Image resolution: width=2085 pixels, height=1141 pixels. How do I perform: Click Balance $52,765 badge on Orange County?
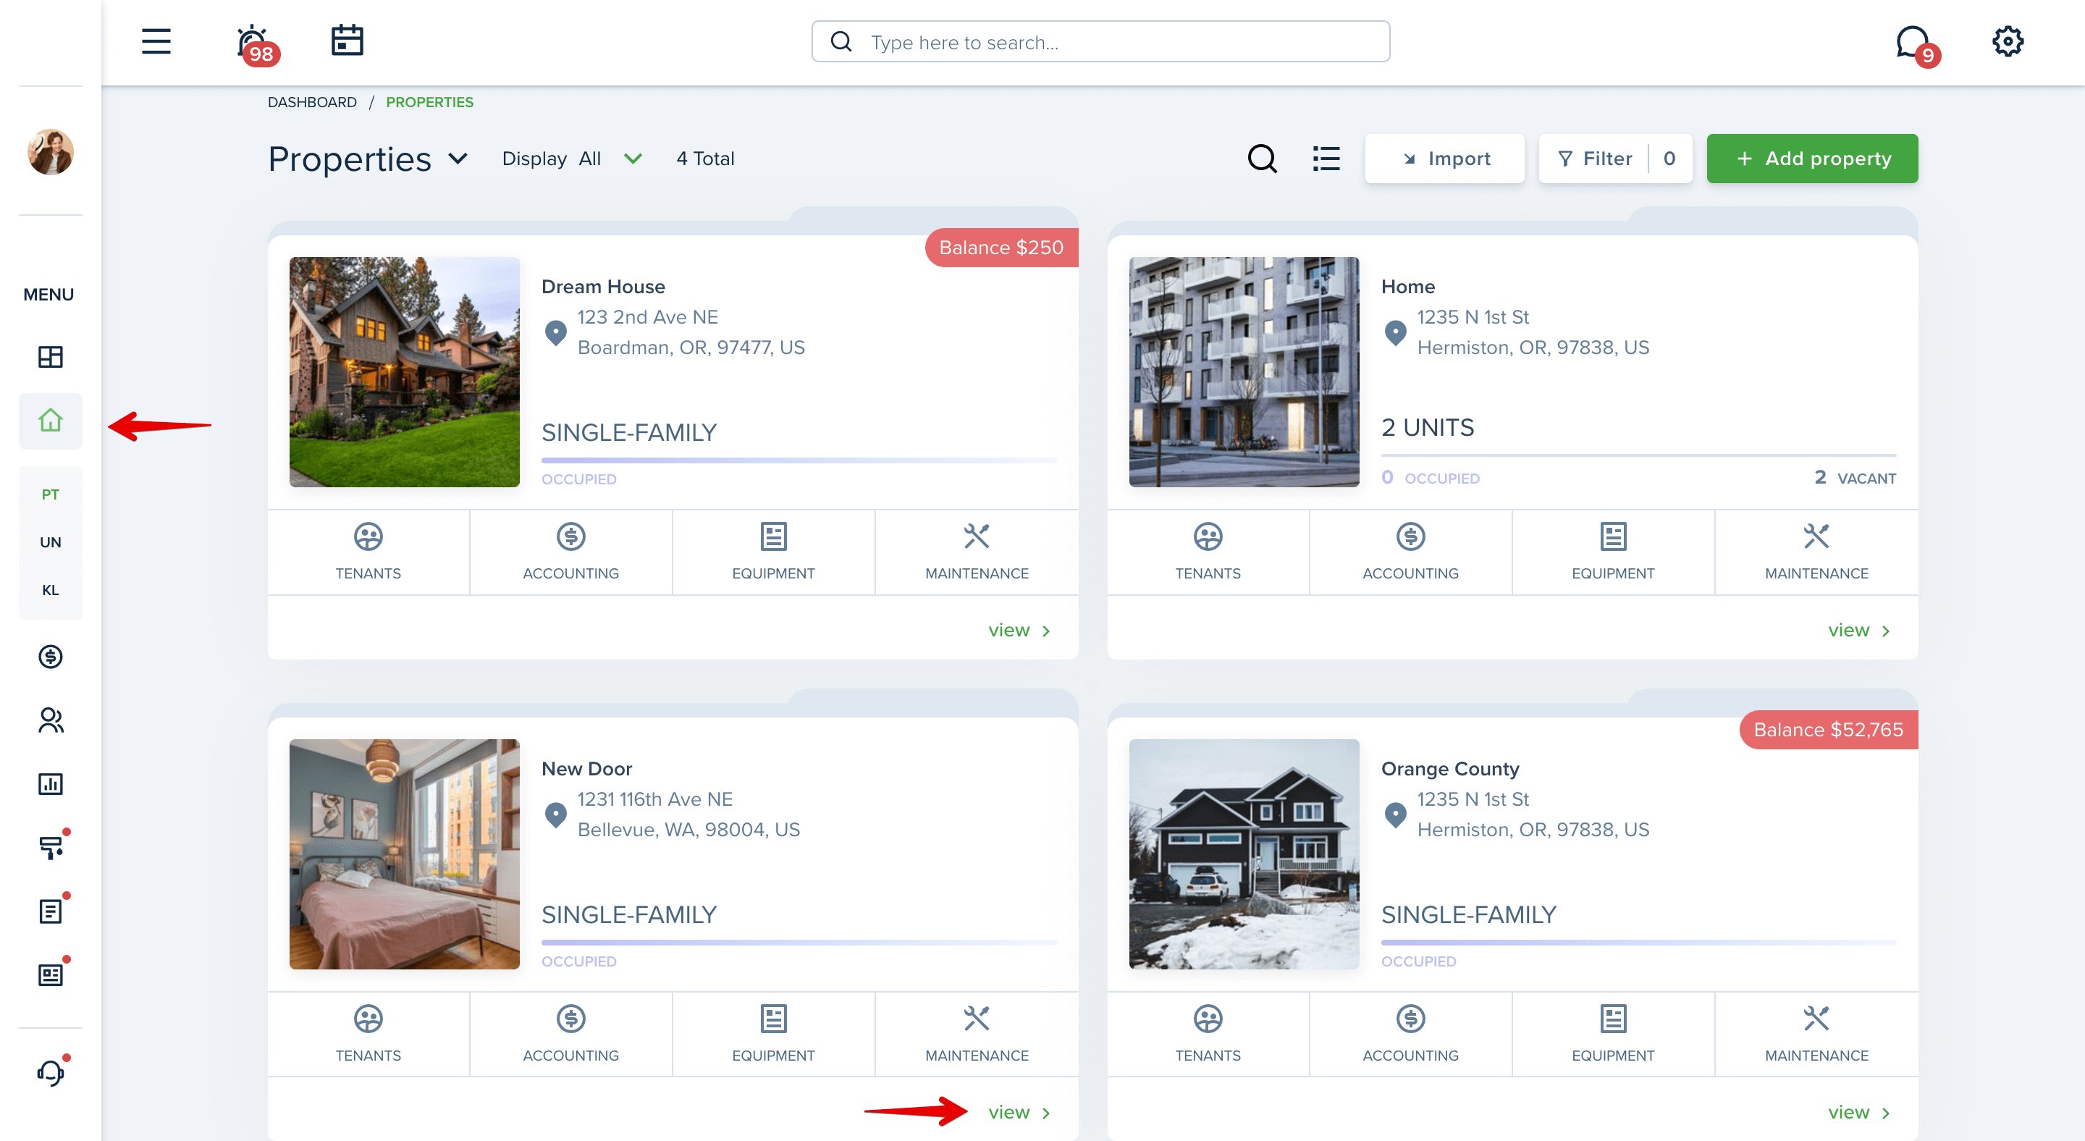[x=1829, y=730]
